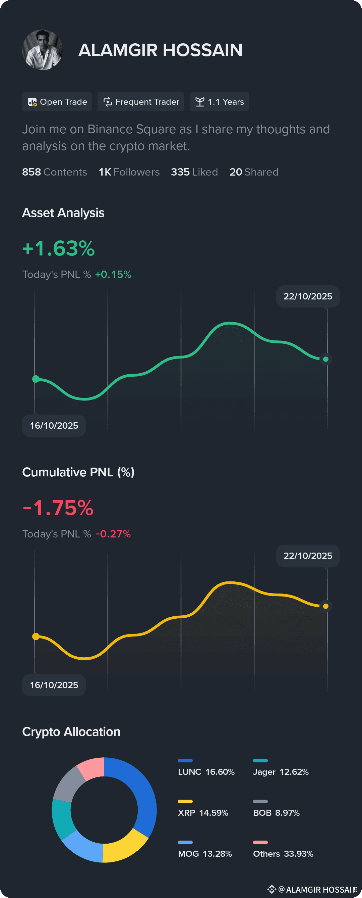Click the Open Trade badge icon
Viewport: 362px width, 898px height.
(x=33, y=102)
